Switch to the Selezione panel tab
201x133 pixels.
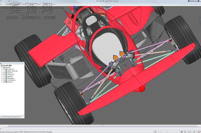click(x=9, y=116)
